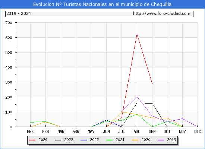Select the 2019 legend label
205x149 pixels.
[x=171, y=140]
